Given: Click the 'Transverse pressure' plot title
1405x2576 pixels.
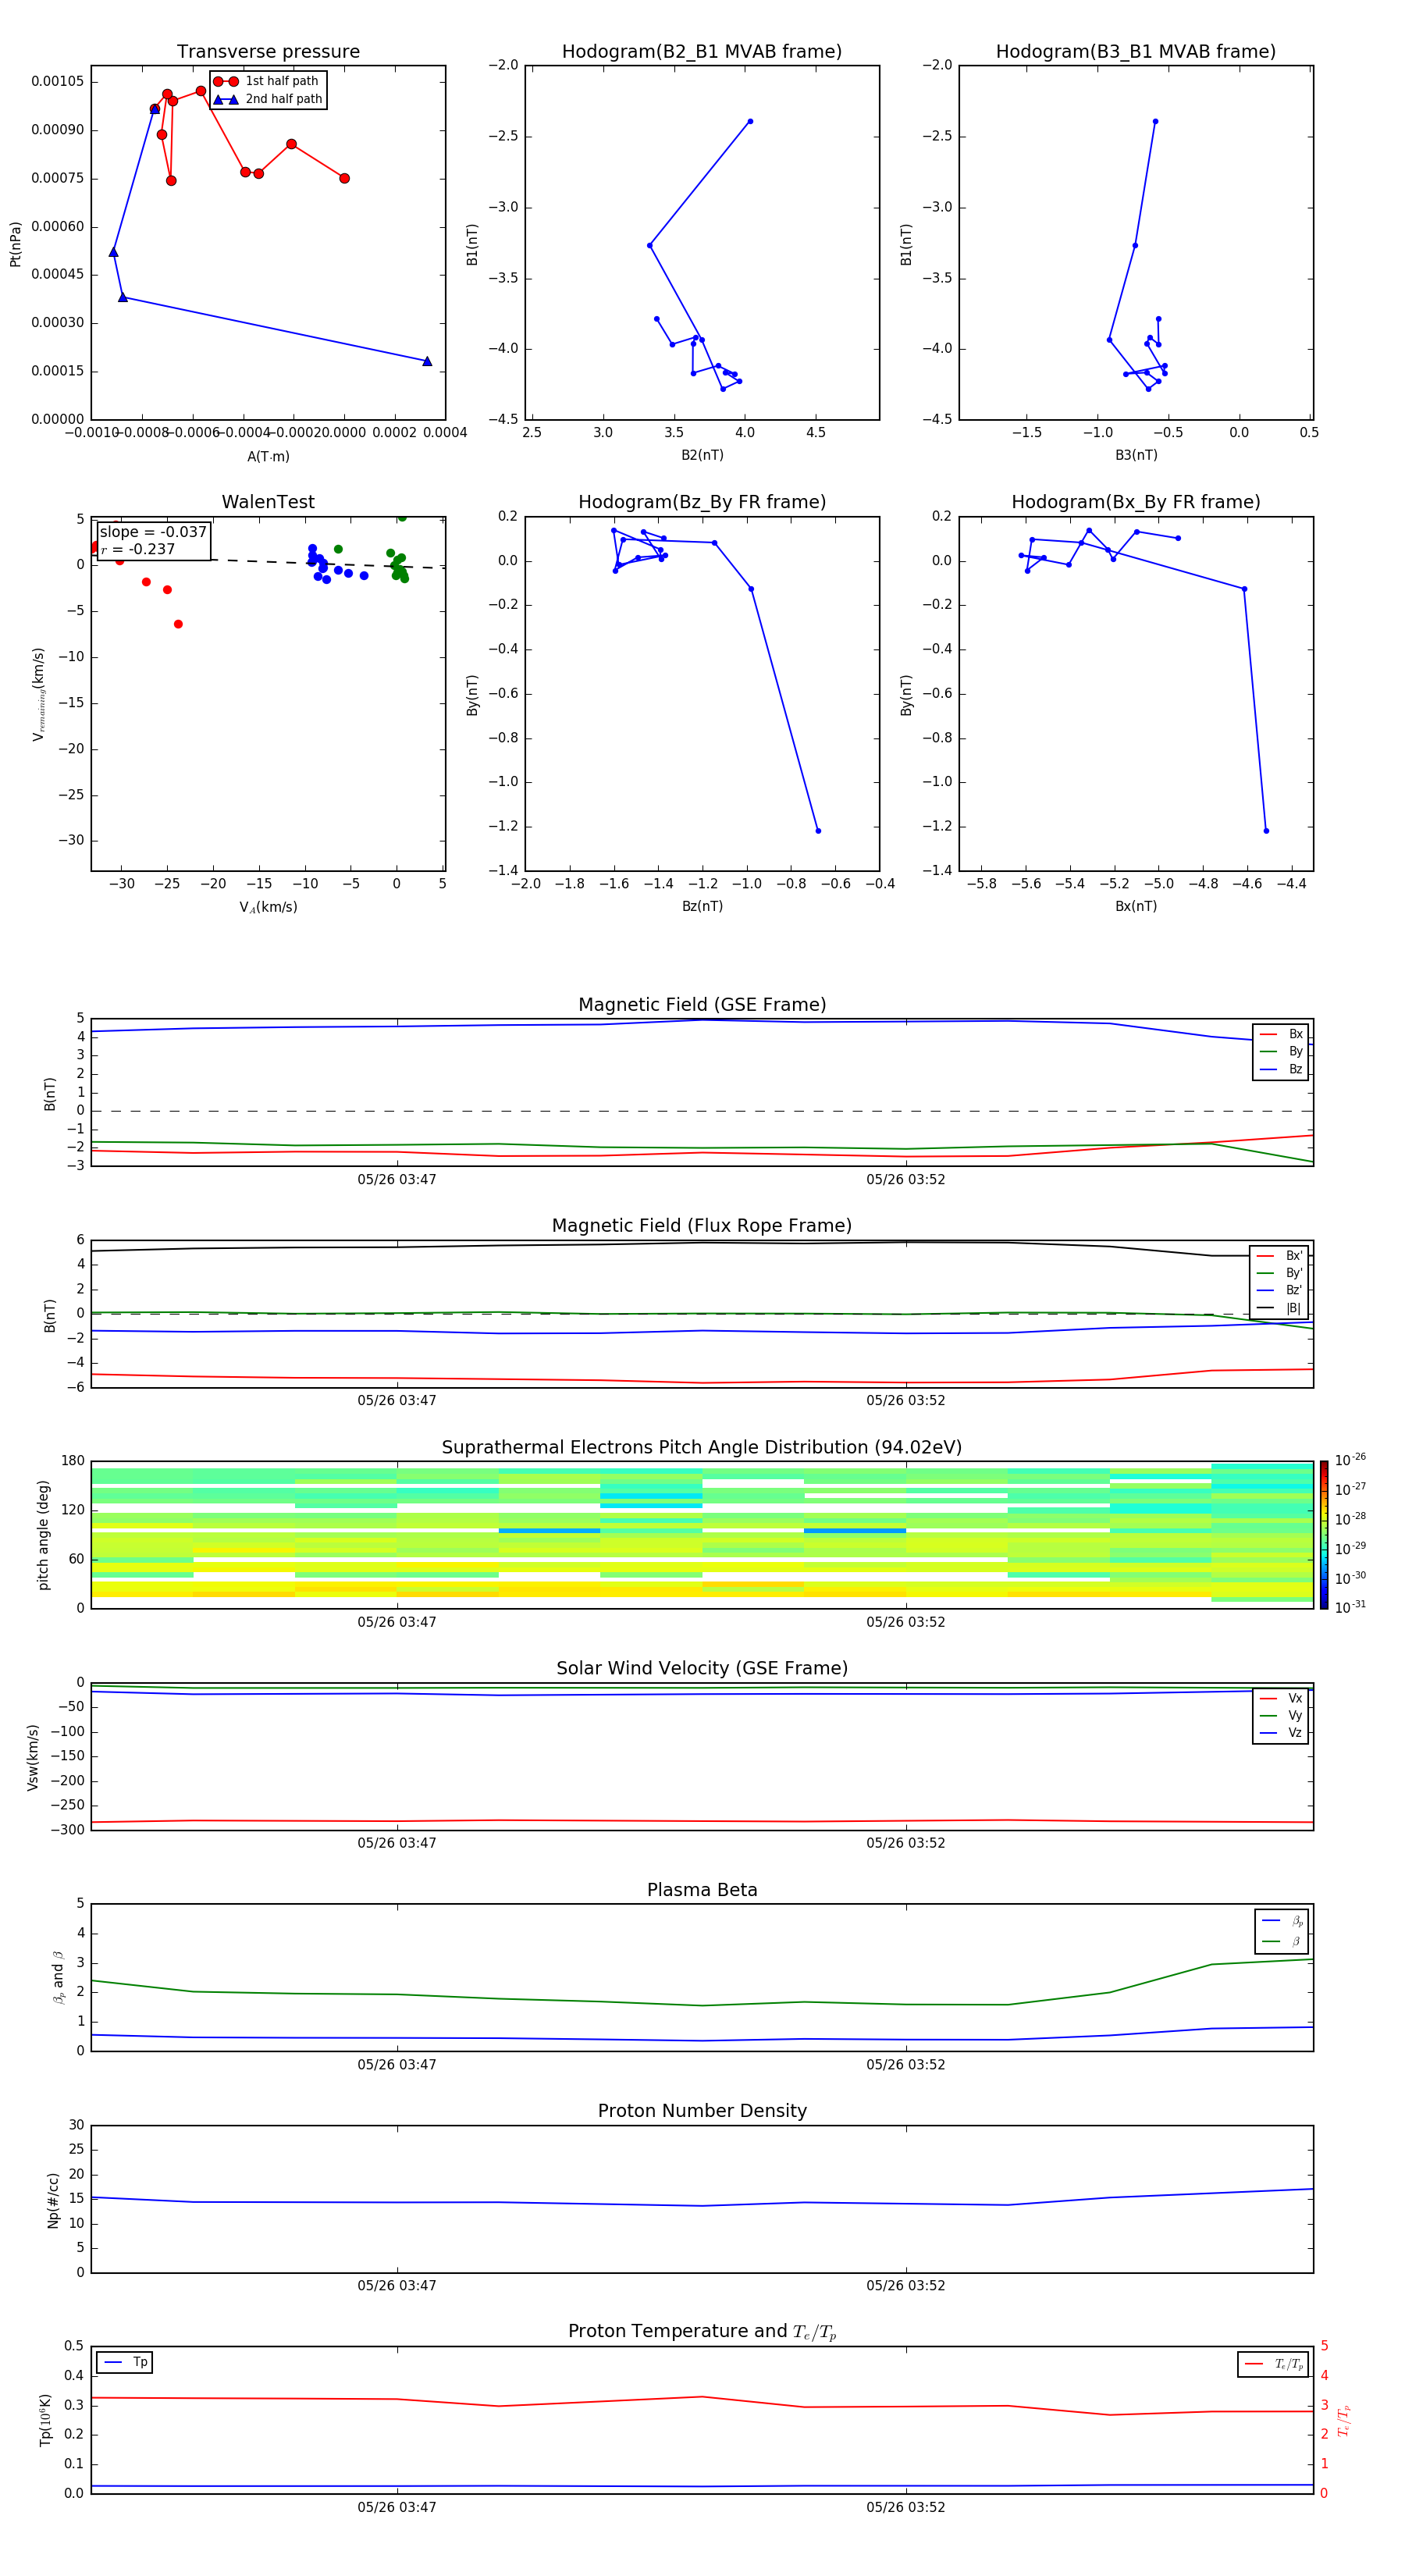Looking at the screenshot, I should 268,52.
